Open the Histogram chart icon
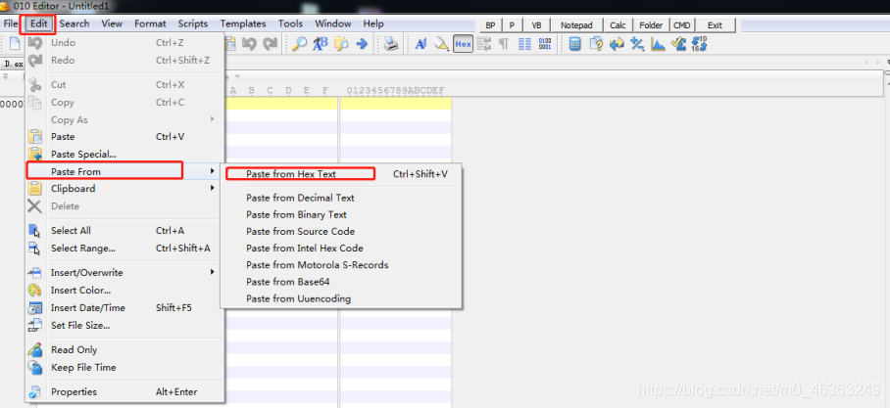This screenshot has height=408, width=890. tap(658, 44)
